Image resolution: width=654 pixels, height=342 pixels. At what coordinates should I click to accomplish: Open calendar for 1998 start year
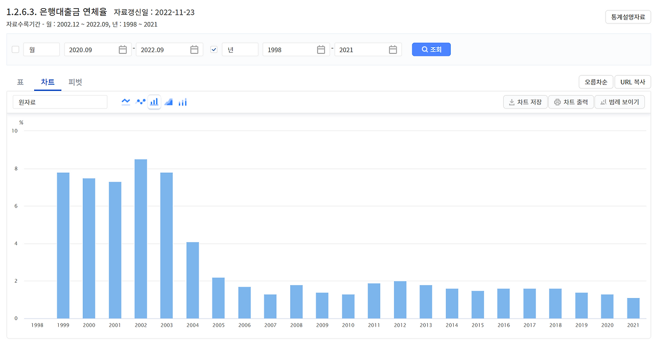point(321,50)
